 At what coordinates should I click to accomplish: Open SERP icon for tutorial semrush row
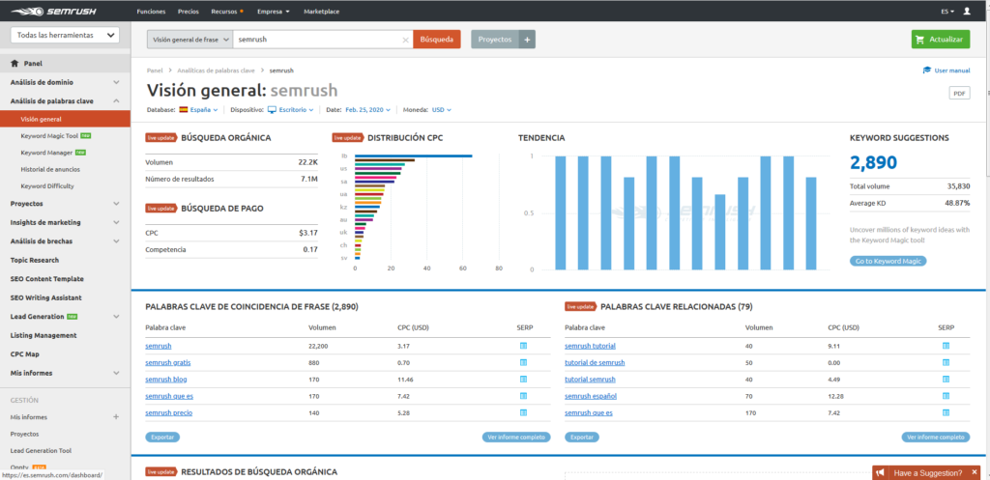tap(946, 380)
